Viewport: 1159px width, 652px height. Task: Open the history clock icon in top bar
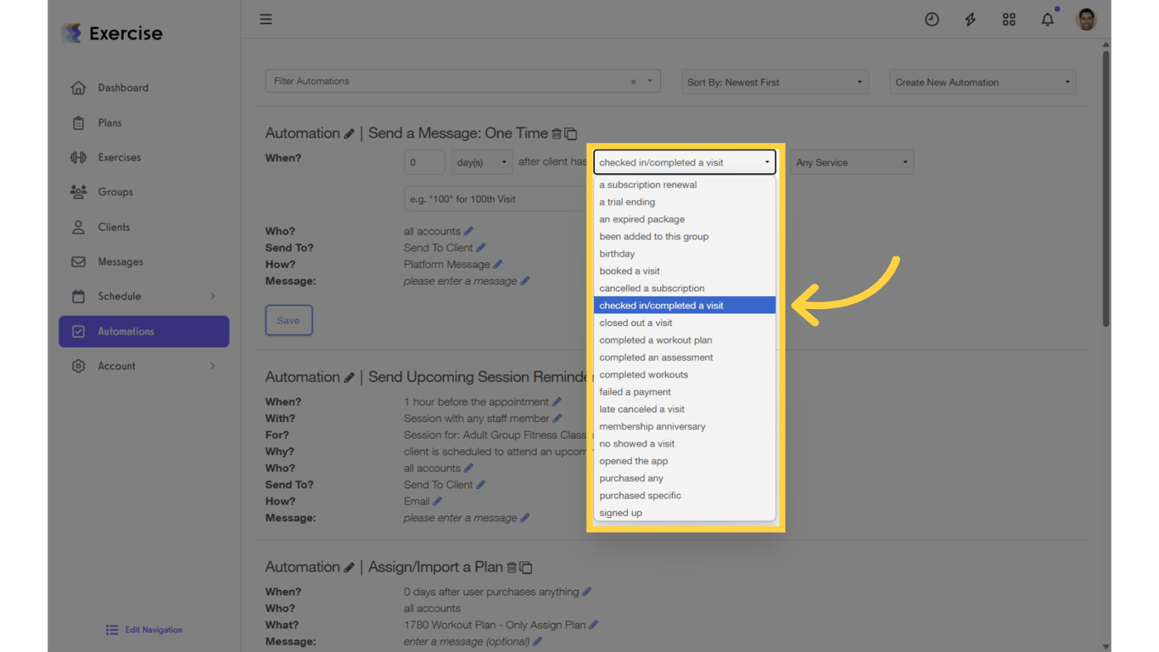pyautogui.click(x=932, y=19)
